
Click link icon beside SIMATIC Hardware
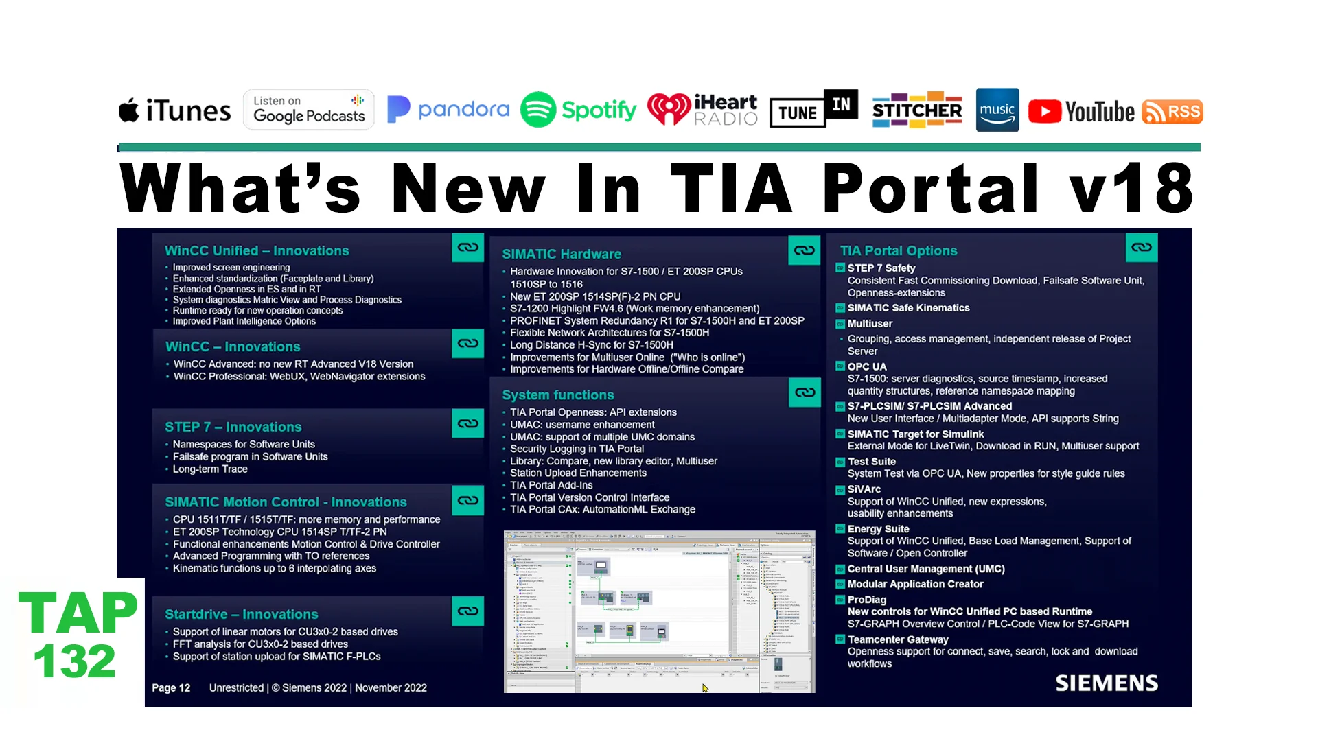[x=805, y=251]
